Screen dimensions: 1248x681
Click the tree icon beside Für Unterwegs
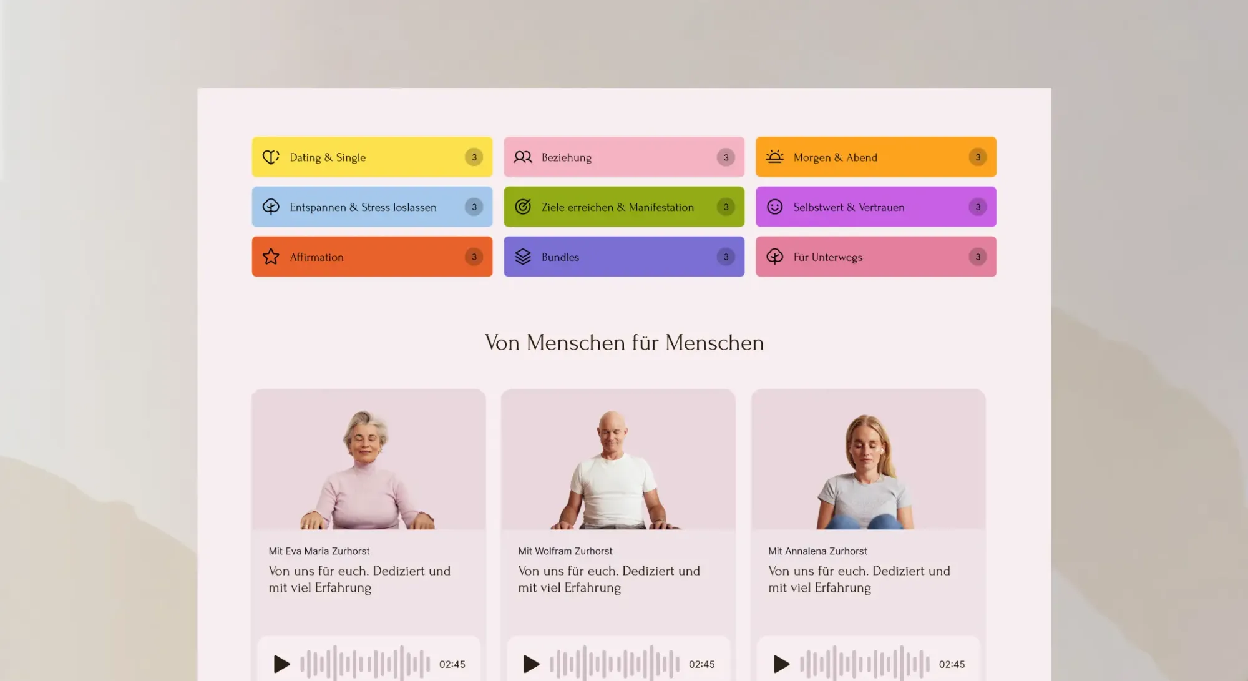[774, 257]
